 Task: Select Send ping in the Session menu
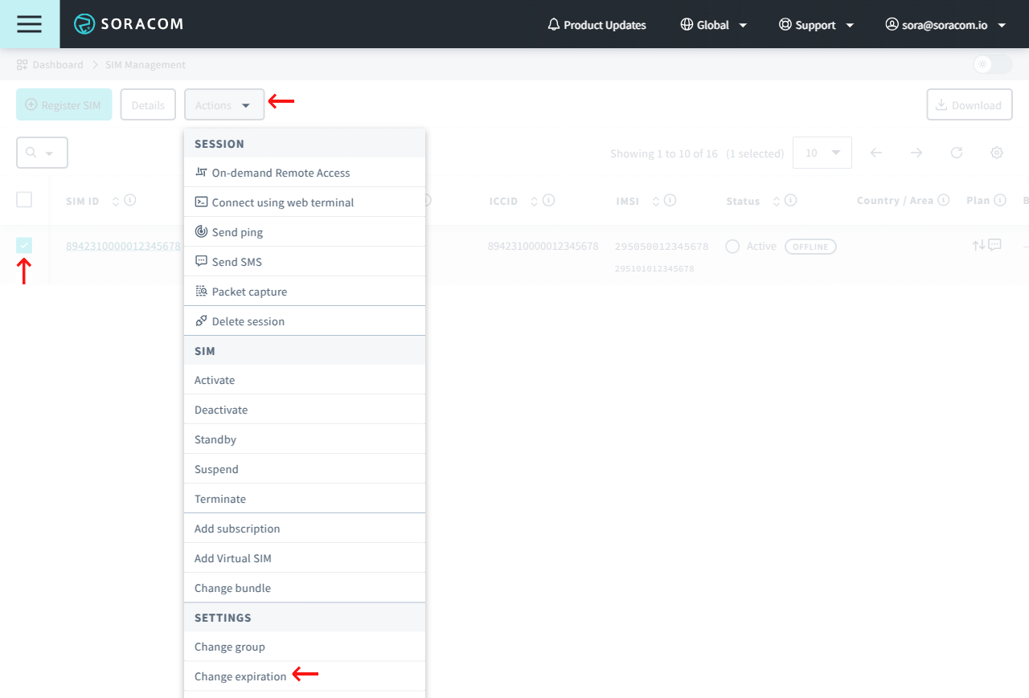(237, 232)
